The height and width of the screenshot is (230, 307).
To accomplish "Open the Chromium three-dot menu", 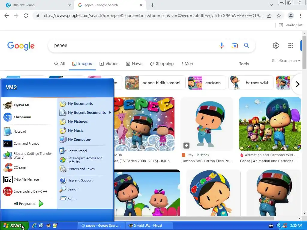I will (300, 16).
